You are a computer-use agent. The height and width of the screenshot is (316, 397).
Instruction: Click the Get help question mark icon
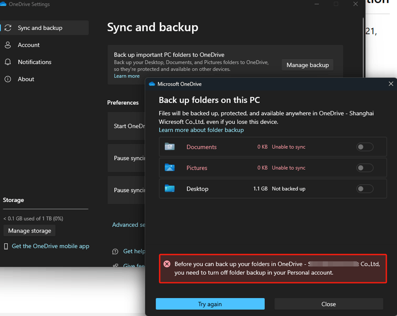pyautogui.click(x=115, y=251)
